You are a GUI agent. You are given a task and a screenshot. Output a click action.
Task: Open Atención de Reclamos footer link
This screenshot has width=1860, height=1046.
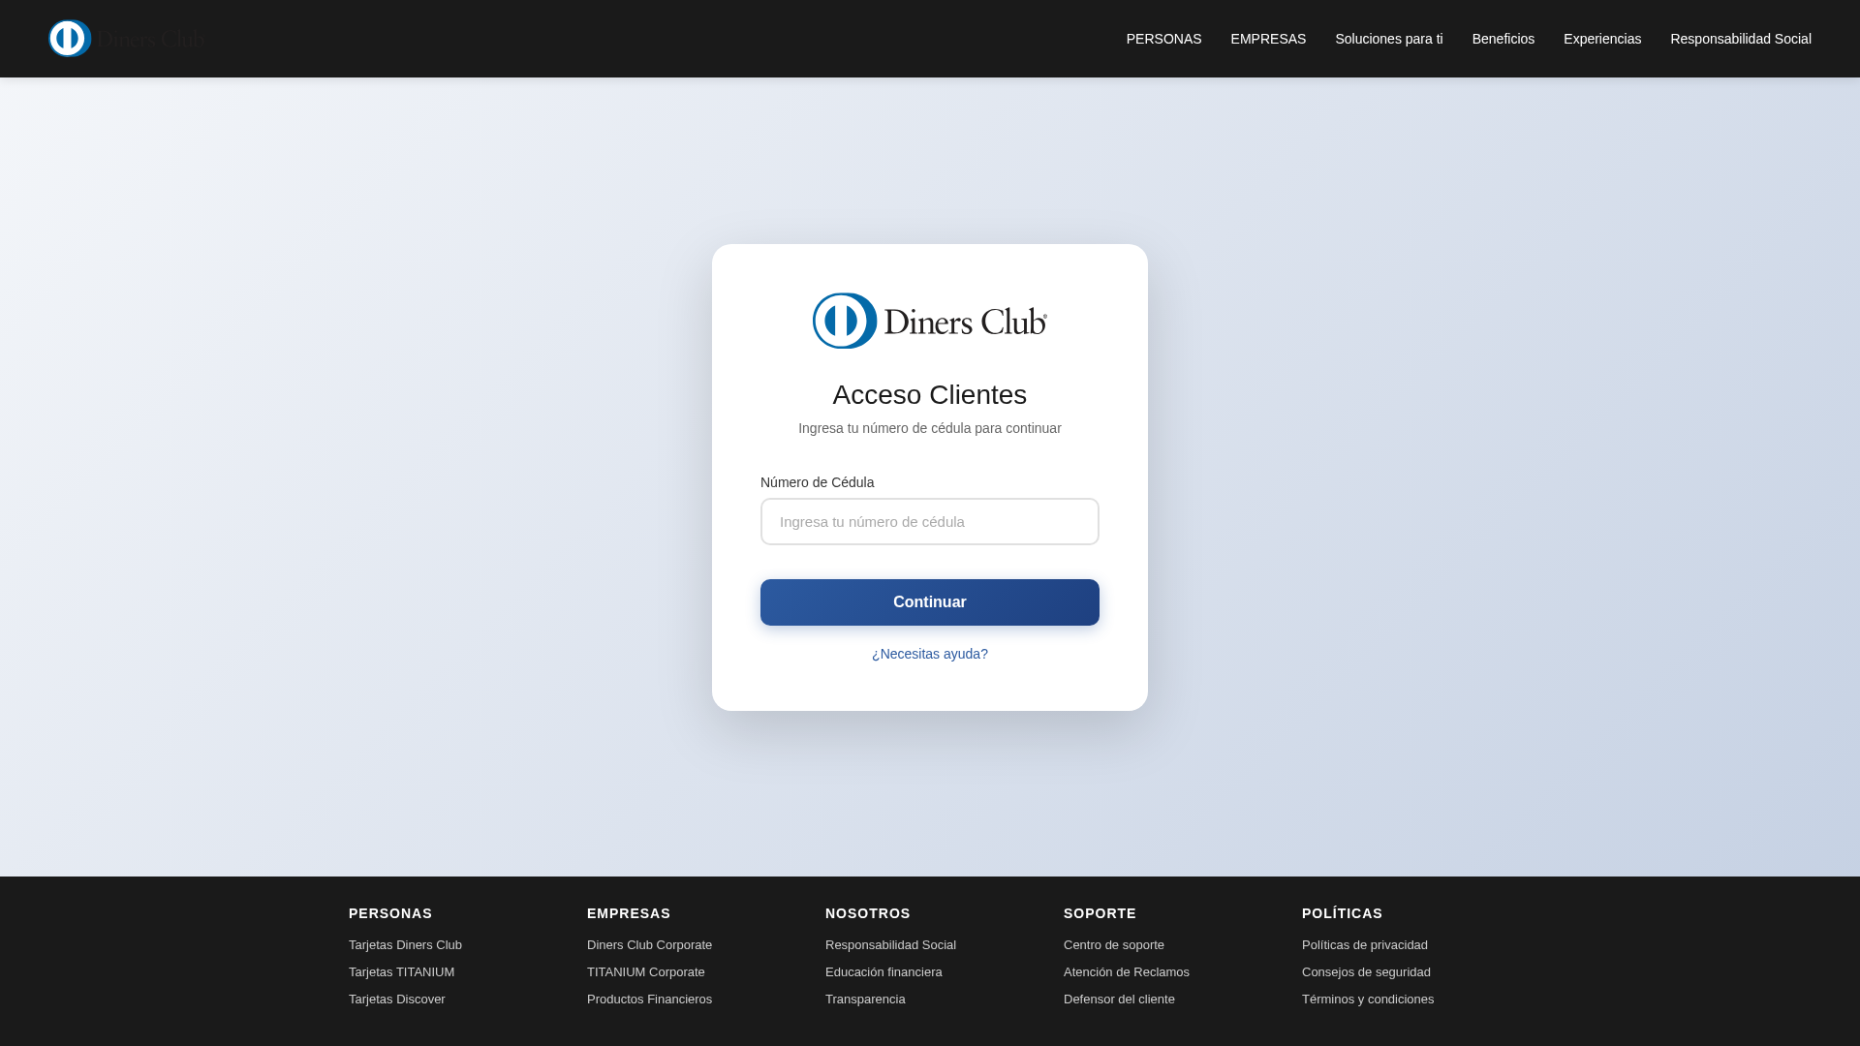[1127, 971]
